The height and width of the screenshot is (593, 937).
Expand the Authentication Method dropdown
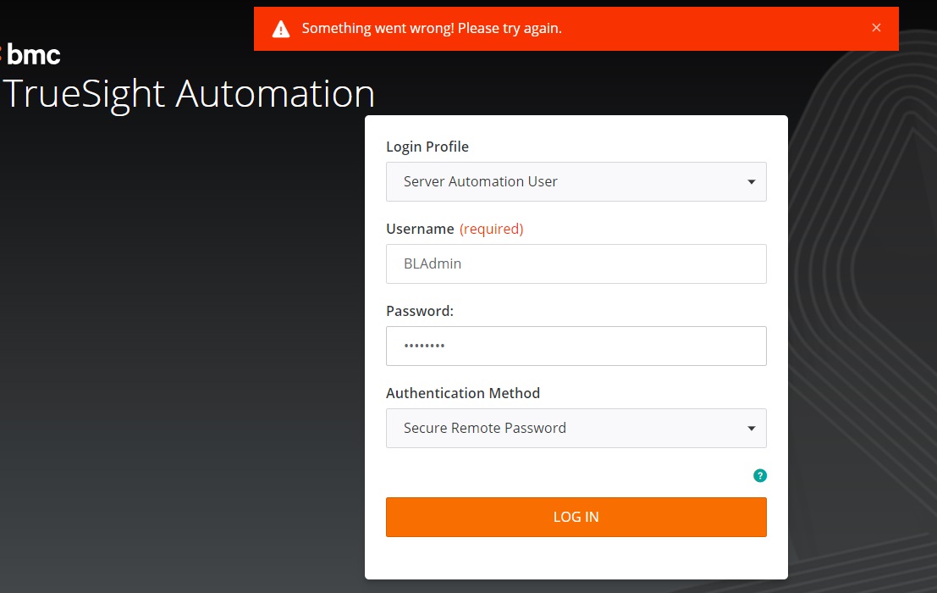coord(576,428)
